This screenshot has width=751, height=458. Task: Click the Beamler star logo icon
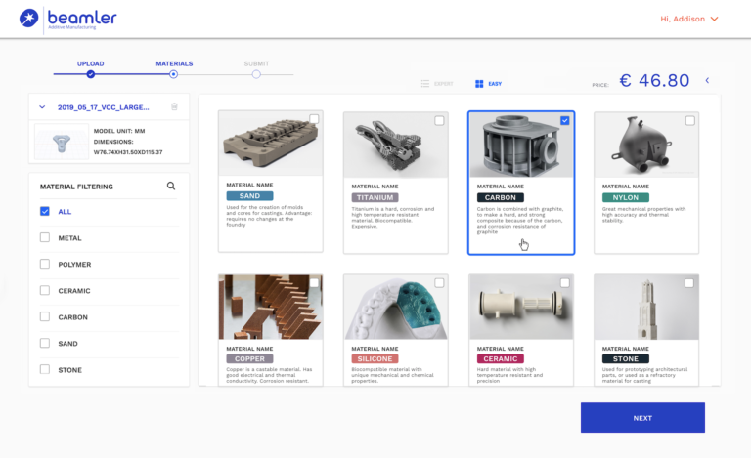28,19
